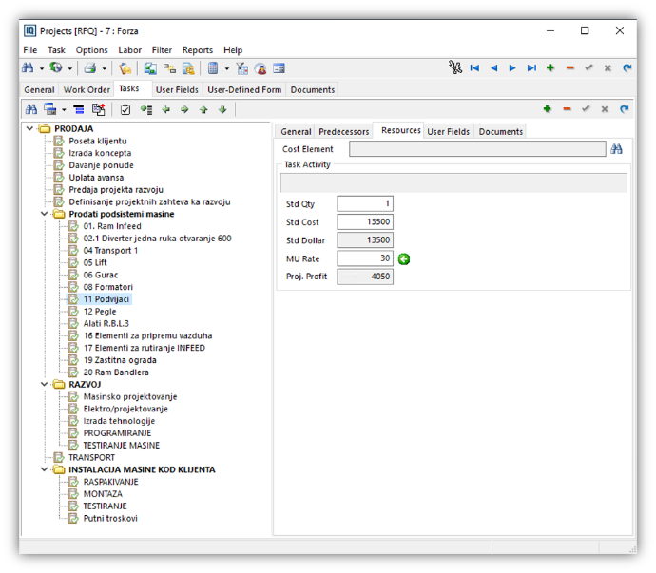Screen dimensions: 656x573
Task: Click binoculars search icon next to Cost Element
Action: coord(617,149)
